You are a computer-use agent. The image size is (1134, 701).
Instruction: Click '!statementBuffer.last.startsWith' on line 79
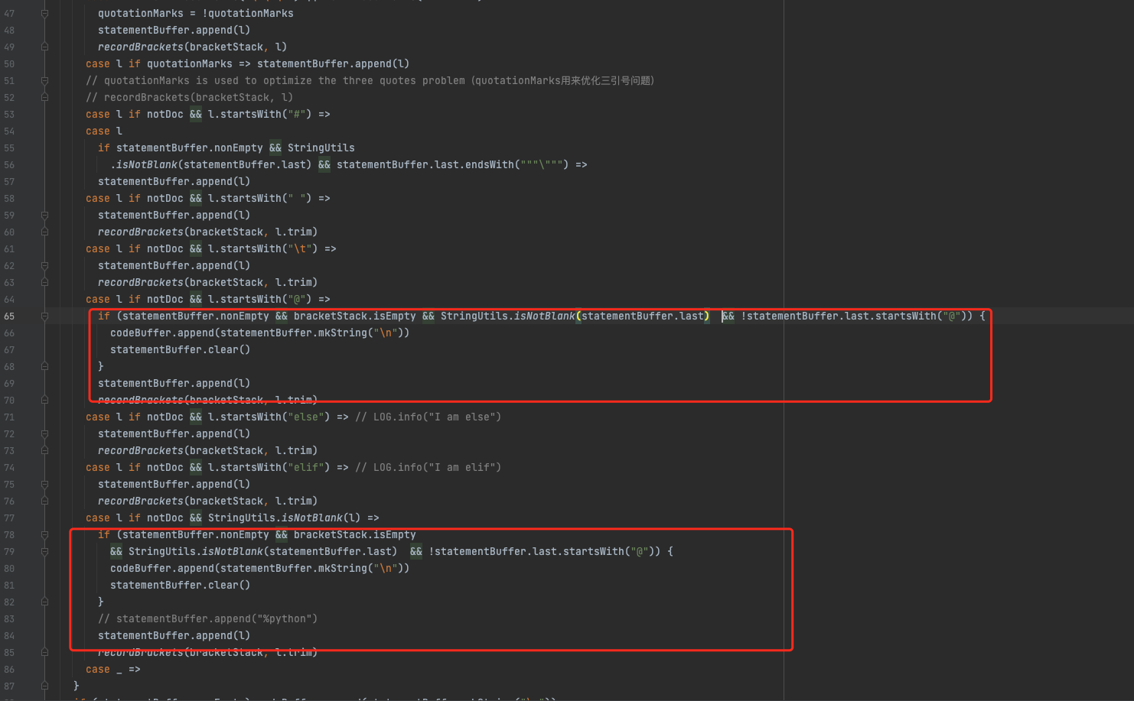click(x=526, y=552)
